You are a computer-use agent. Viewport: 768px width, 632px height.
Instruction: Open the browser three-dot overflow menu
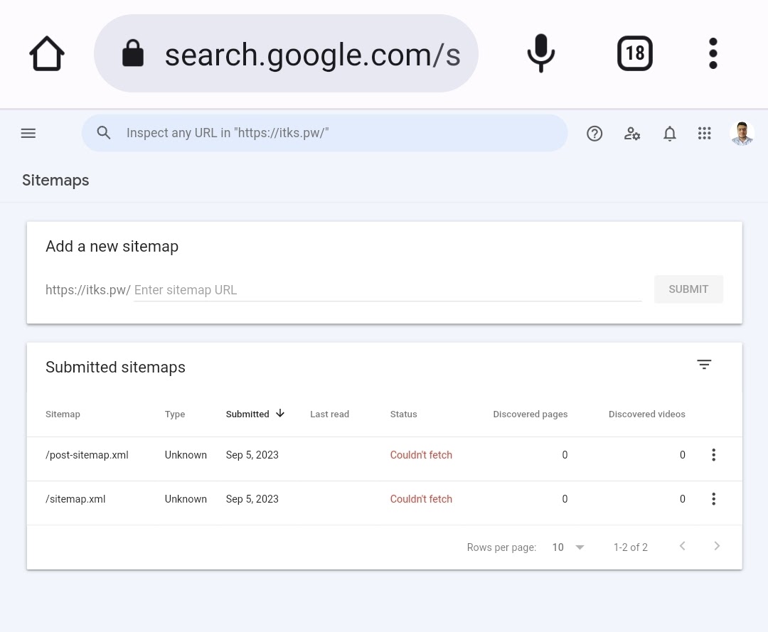tap(713, 53)
